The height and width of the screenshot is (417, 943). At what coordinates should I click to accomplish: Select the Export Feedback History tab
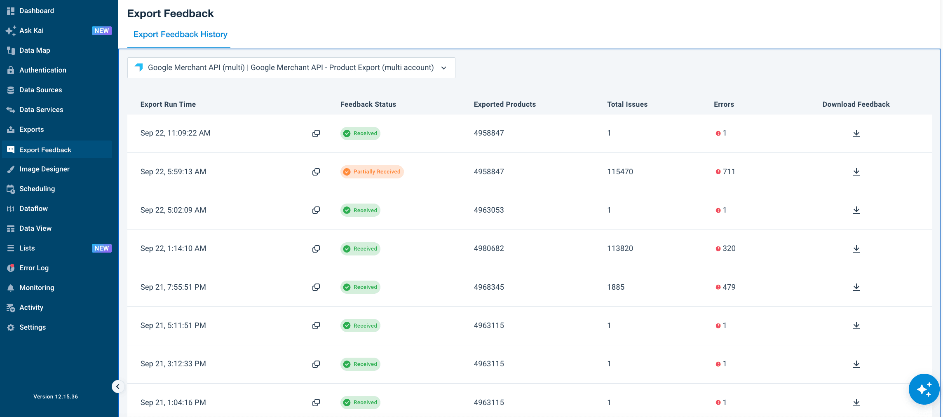(180, 35)
